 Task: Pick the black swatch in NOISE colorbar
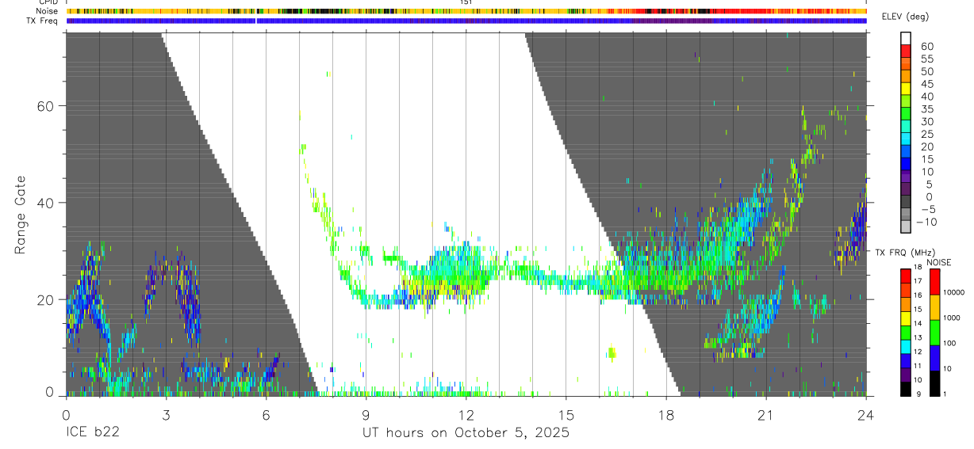pyautogui.click(x=935, y=383)
